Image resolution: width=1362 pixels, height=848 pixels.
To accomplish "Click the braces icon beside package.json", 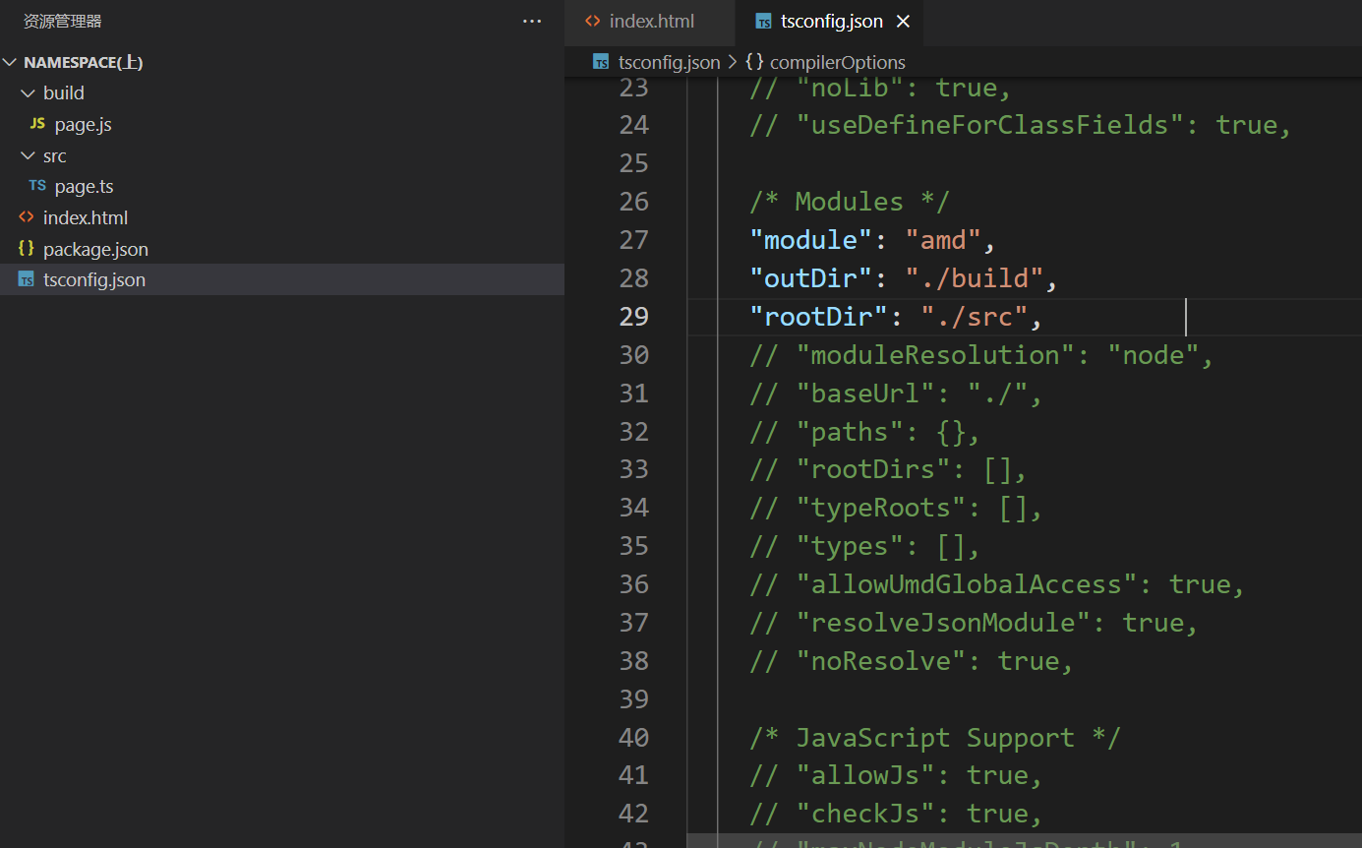I will (27, 249).
